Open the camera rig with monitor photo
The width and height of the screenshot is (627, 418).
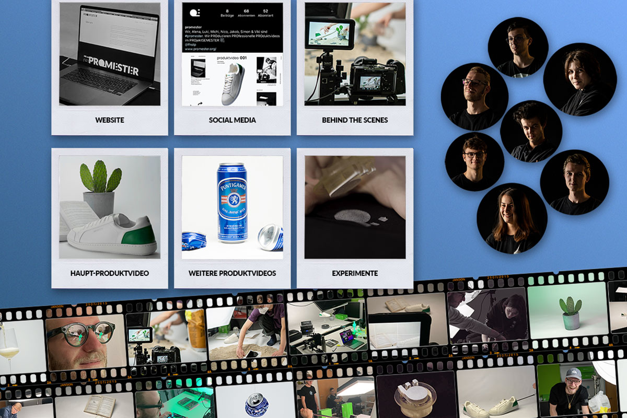click(355, 54)
